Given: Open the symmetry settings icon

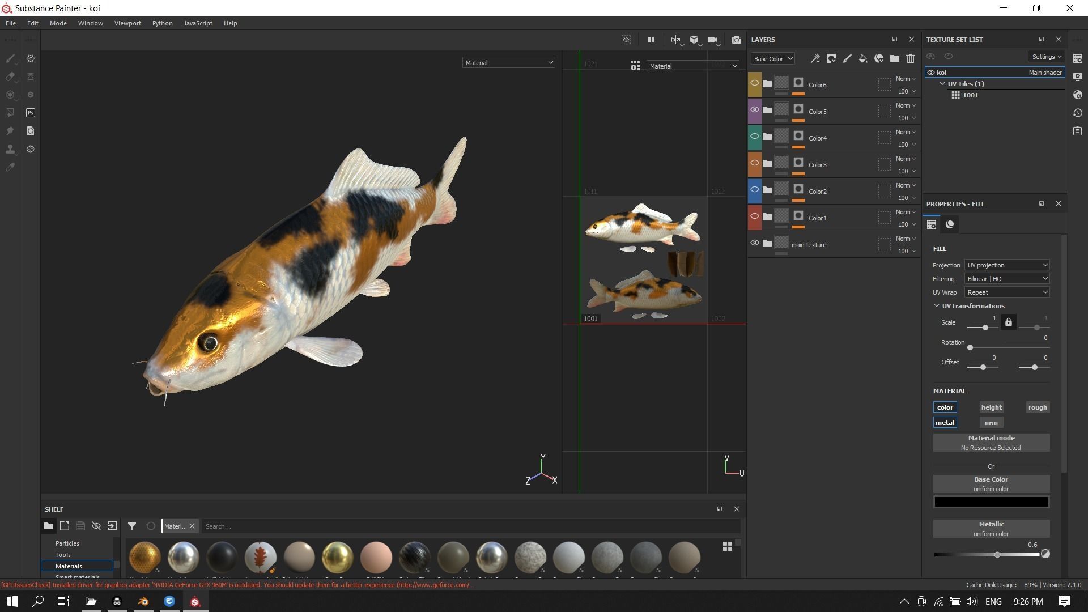Looking at the screenshot, I should (x=675, y=40).
